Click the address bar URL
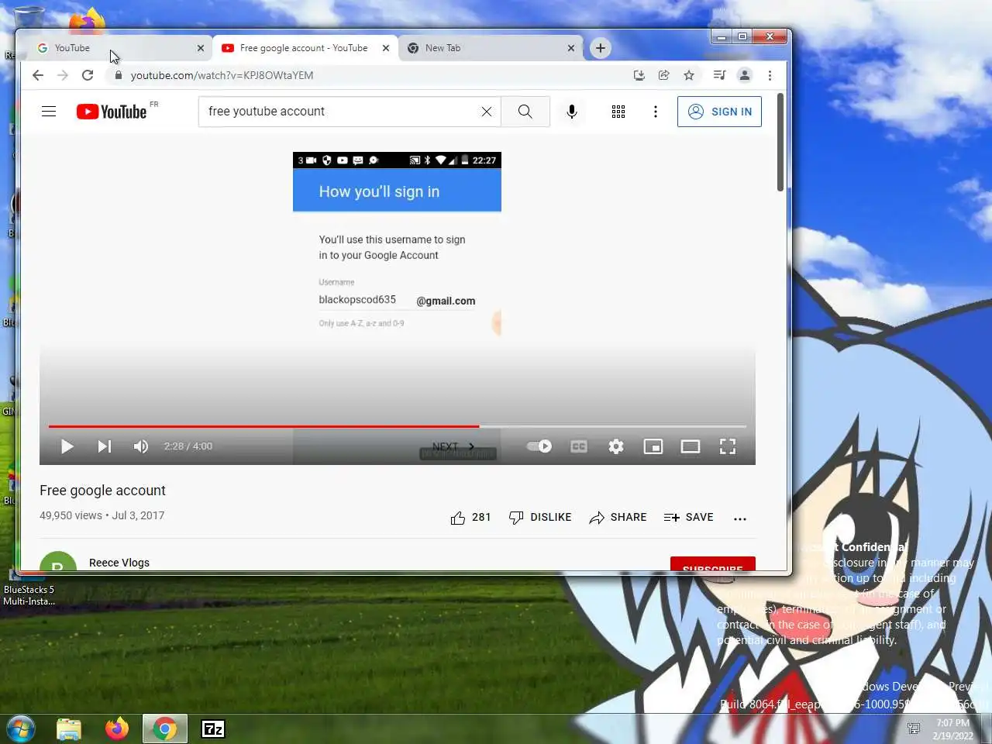This screenshot has height=744, width=992. (222, 75)
